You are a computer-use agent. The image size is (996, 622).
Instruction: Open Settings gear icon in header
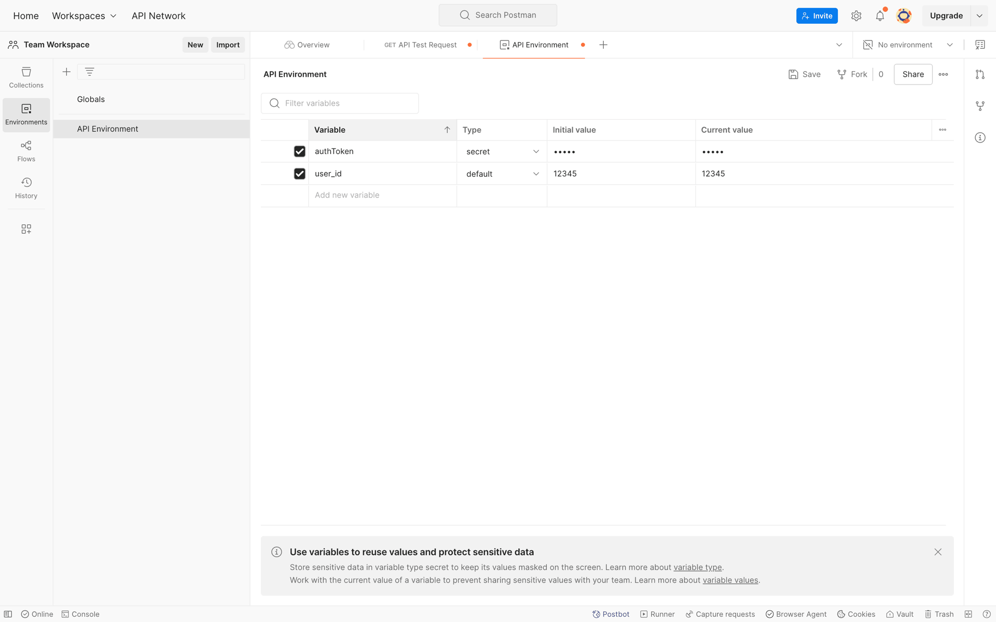pos(856,16)
